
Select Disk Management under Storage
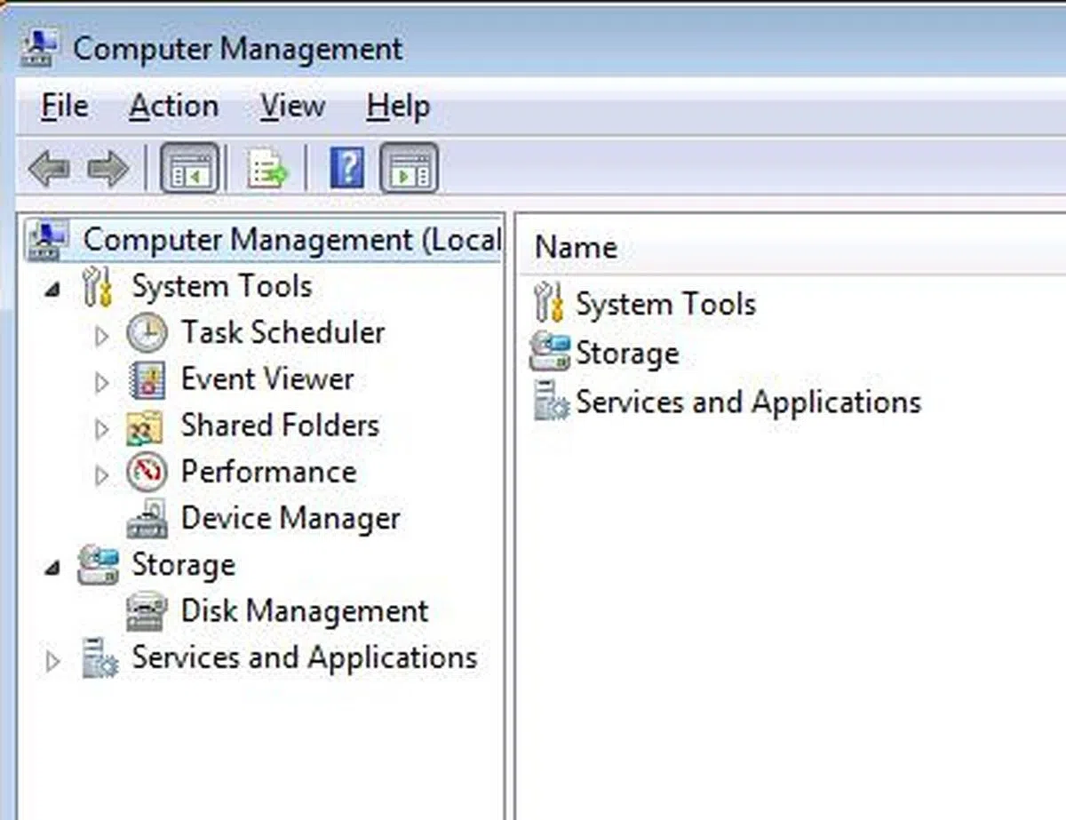(x=304, y=611)
